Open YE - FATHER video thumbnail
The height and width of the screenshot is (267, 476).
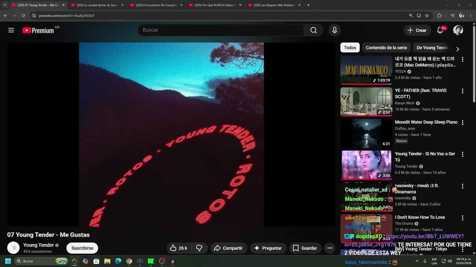pos(366,102)
